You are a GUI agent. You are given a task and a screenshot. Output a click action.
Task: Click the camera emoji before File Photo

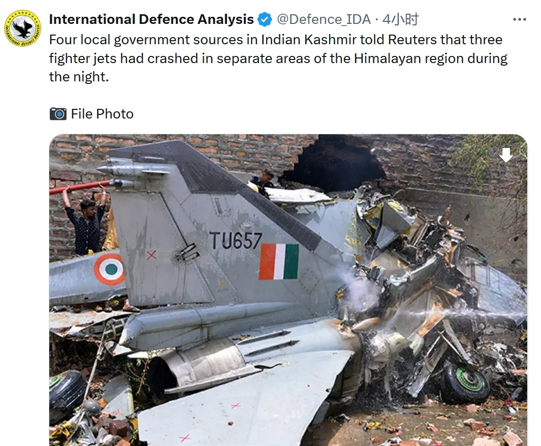(x=58, y=113)
